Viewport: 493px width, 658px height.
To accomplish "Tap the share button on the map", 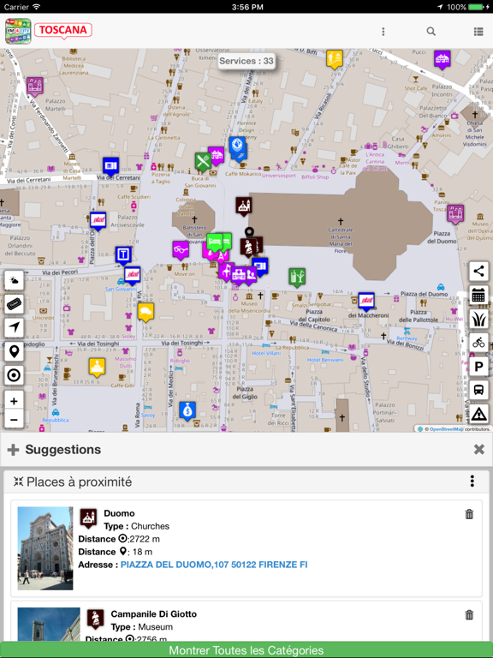I will click(x=478, y=271).
